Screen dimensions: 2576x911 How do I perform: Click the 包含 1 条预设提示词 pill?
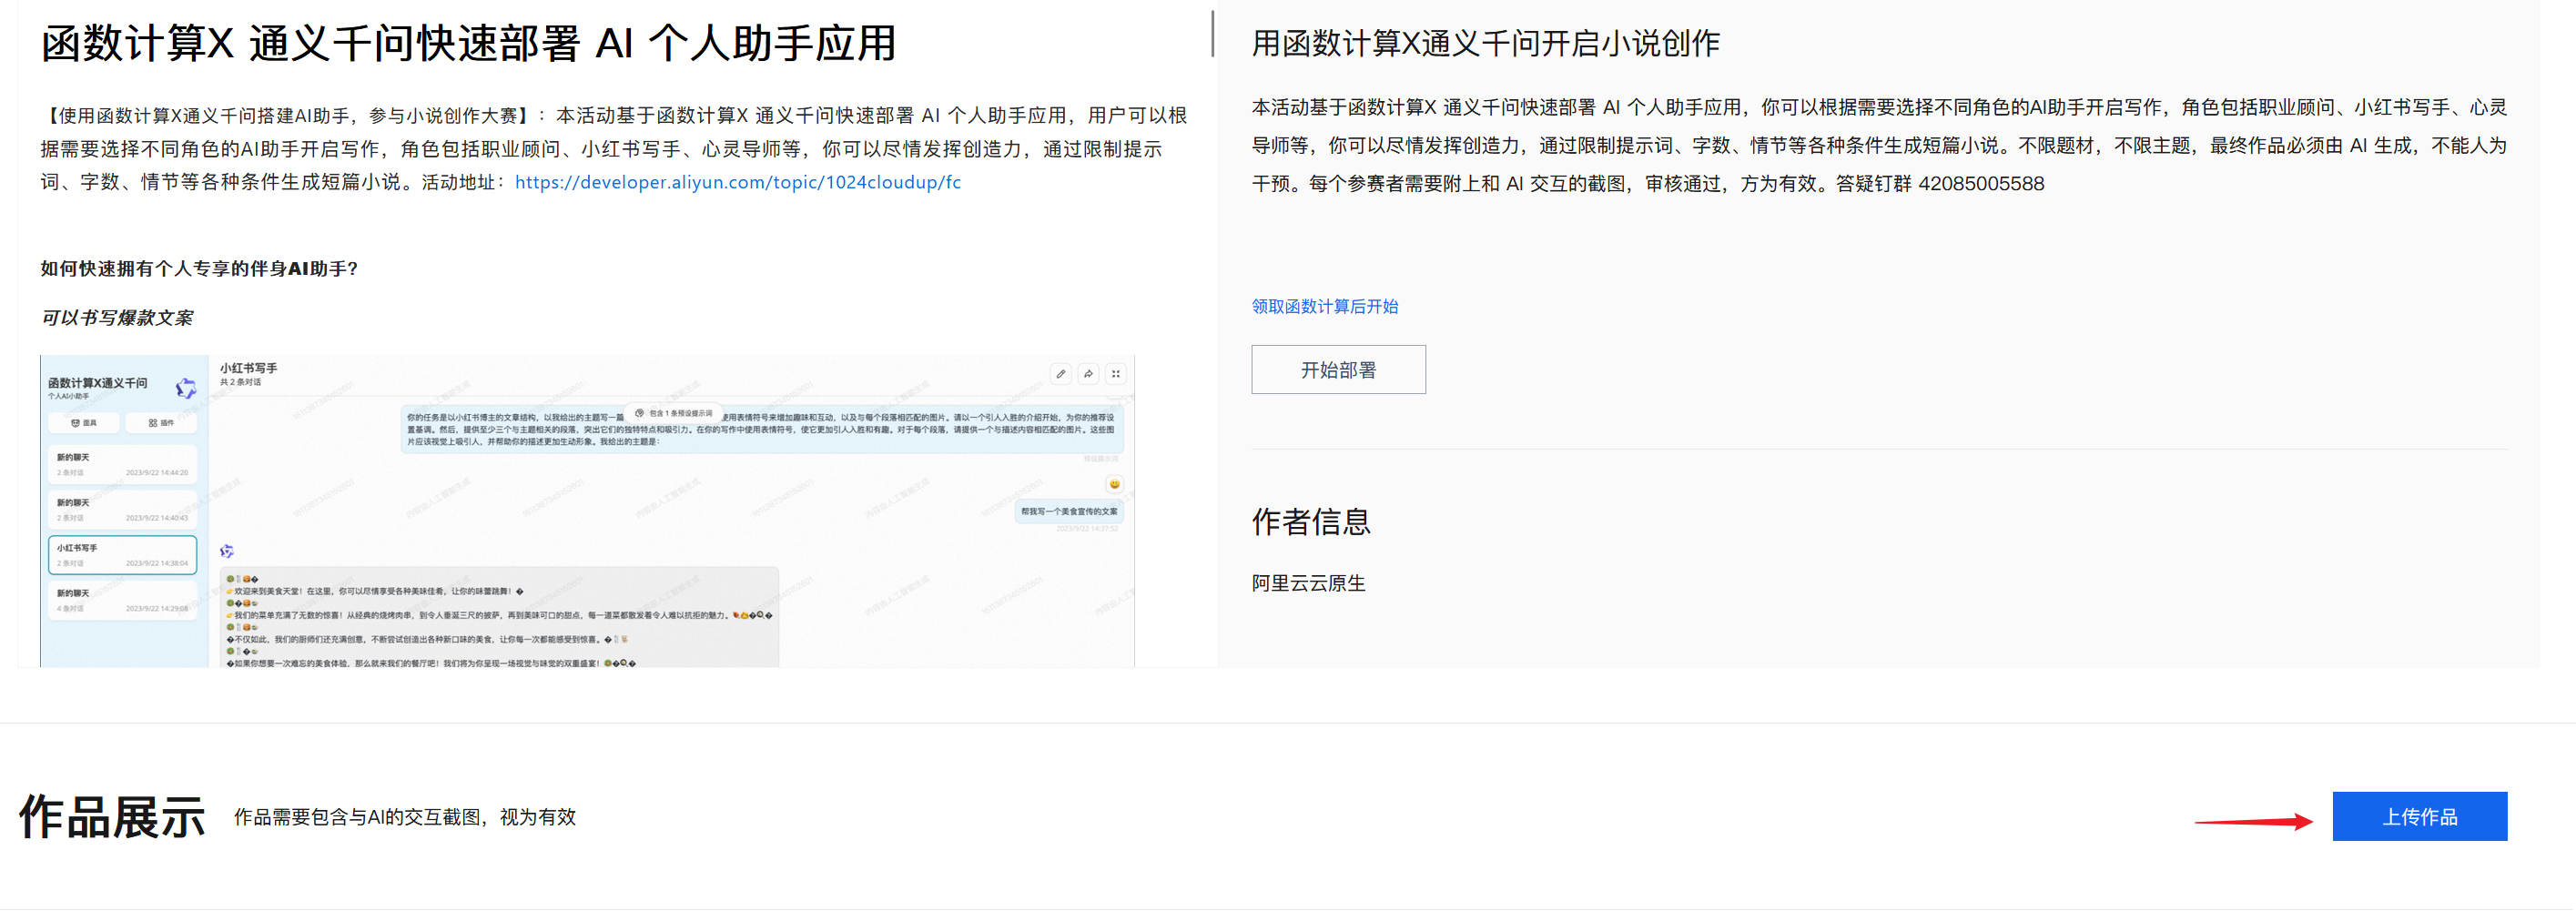coord(675,413)
